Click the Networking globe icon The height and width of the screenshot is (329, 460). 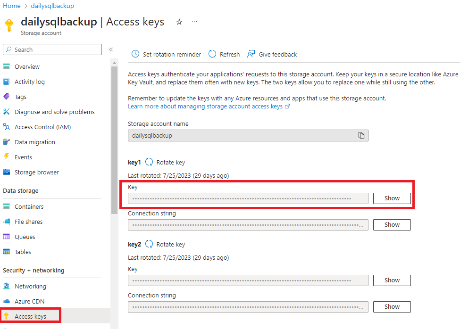7,286
